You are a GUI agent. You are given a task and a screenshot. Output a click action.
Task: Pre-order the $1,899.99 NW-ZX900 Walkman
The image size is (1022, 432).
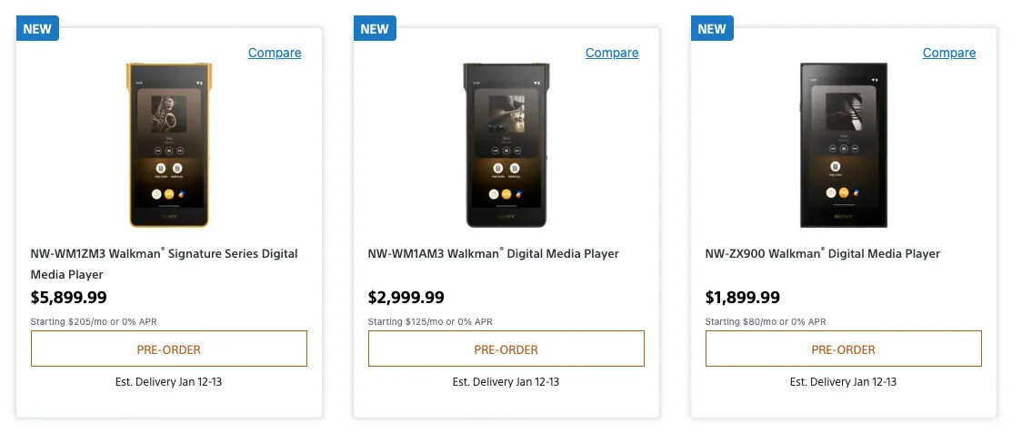(844, 349)
